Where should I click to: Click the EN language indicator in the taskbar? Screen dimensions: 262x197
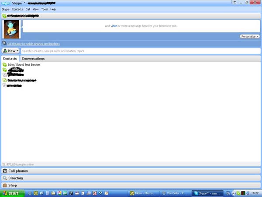coord(228,193)
